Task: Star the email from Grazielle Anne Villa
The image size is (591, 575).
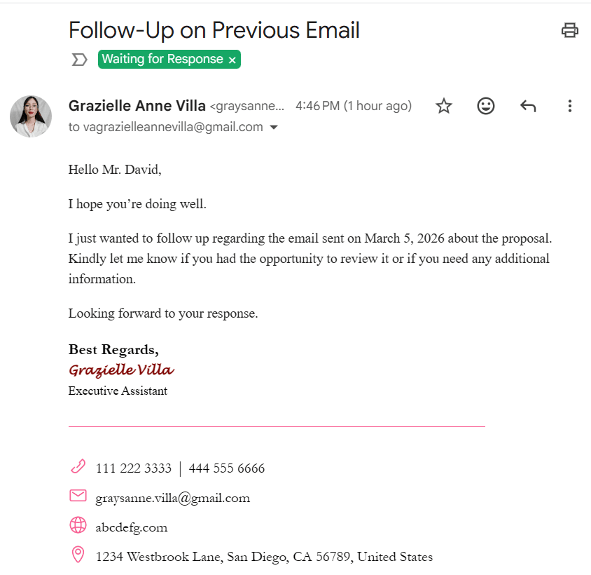Action: (444, 106)
